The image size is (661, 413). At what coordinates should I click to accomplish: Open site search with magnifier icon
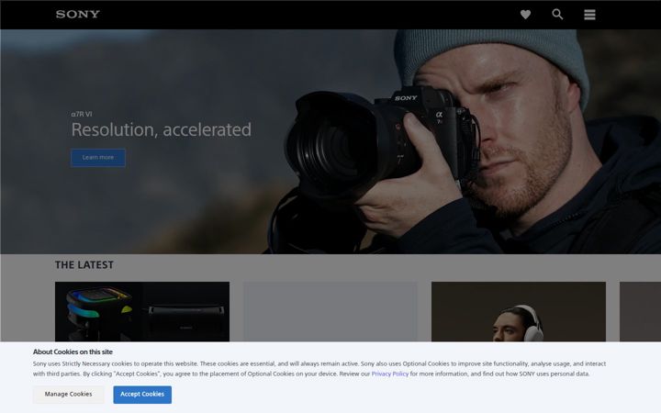click(557, 15)
